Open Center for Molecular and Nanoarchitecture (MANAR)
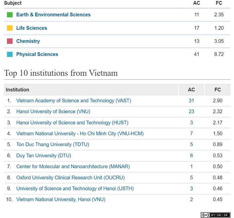This screenshot has width=234, height=218. click(73, 166)
